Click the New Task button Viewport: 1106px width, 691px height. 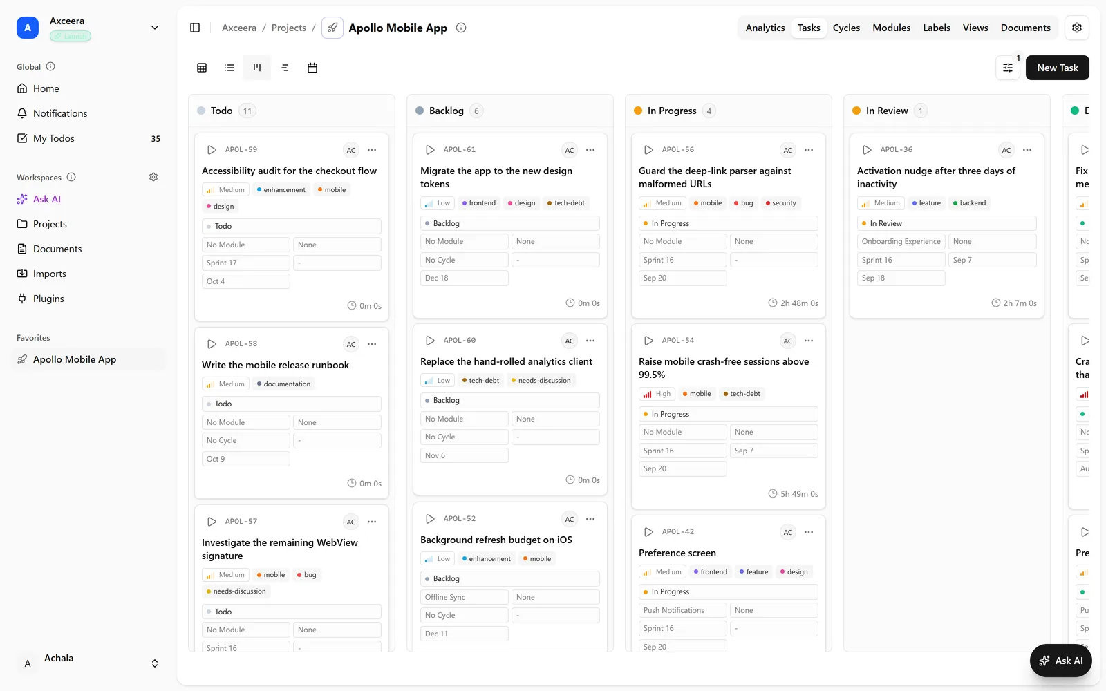[x=1058, y=68]
